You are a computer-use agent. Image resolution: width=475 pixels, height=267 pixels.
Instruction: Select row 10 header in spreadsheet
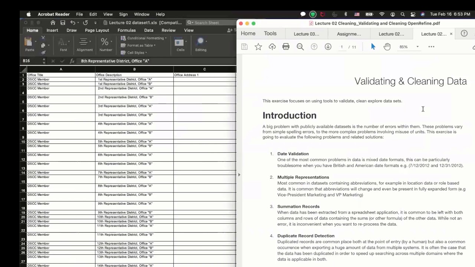23,142
